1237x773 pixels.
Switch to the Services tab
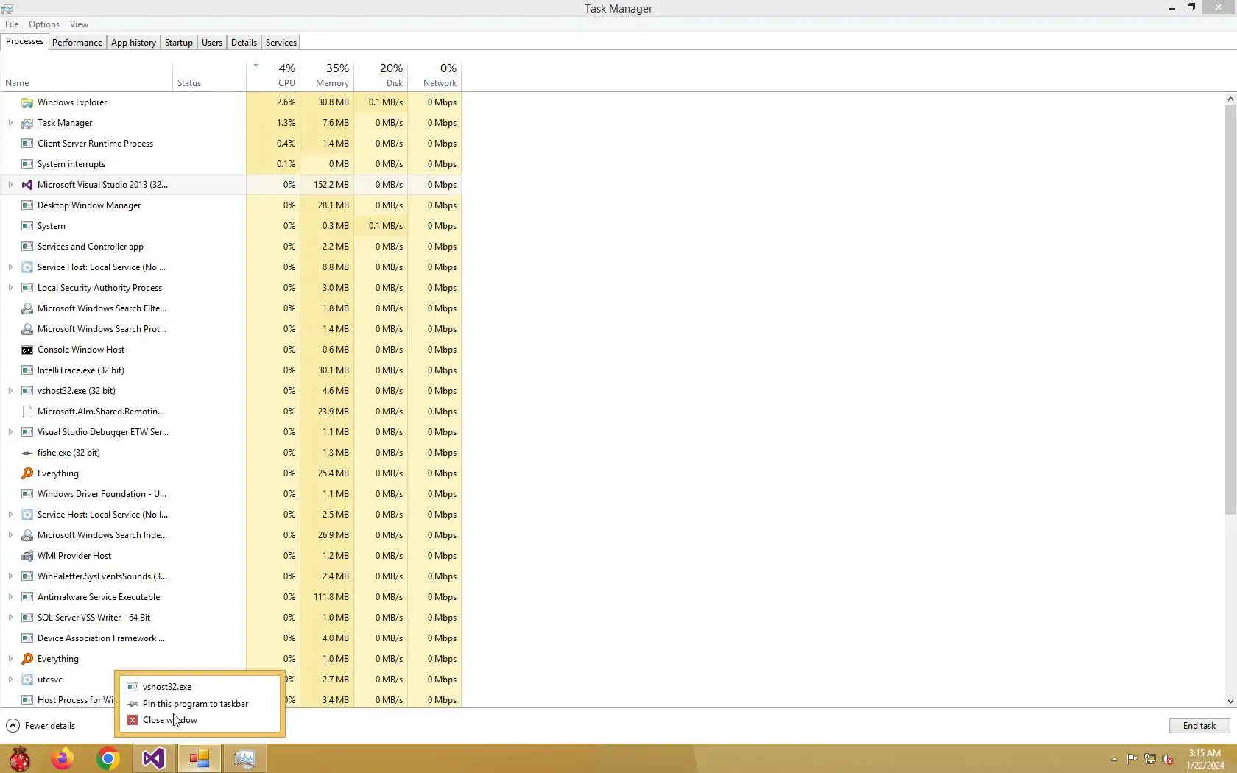(281, 43)
